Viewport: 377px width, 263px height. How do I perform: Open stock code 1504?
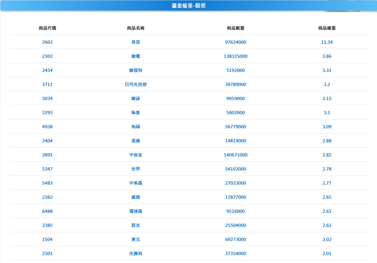pos(47,240)
